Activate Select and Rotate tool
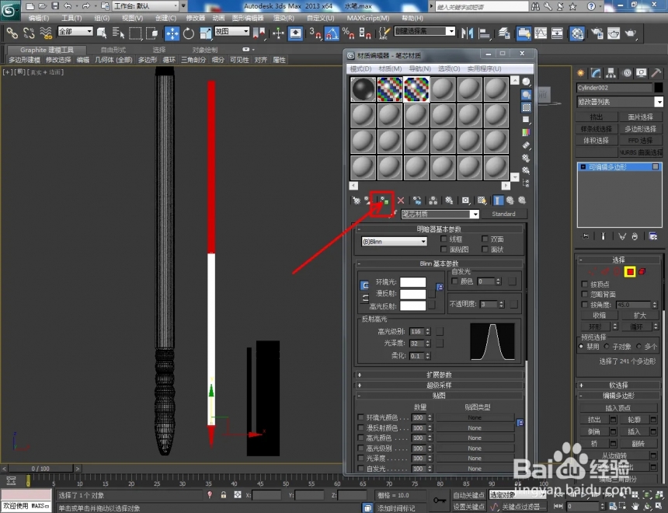668x513 pixels. [x=188, y=33]
